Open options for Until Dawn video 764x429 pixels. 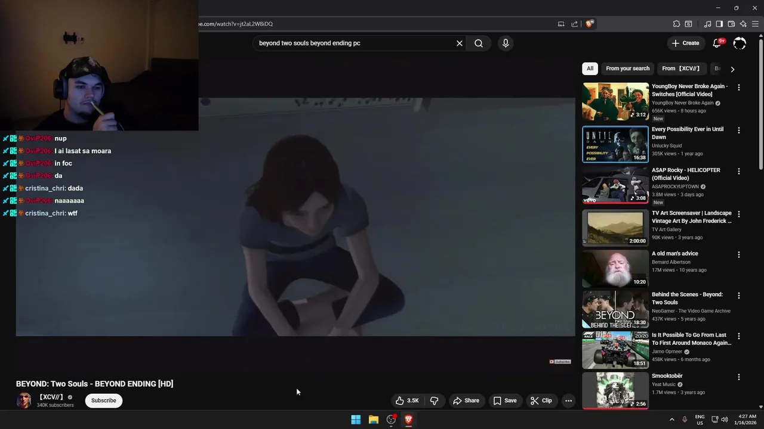click(x=739, y=130)
